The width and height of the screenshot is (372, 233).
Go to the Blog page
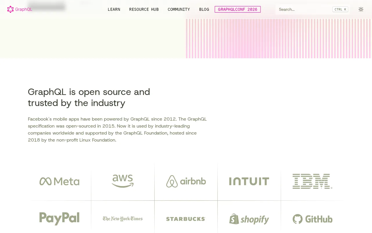pyautogui.click(x=204, y=9)
